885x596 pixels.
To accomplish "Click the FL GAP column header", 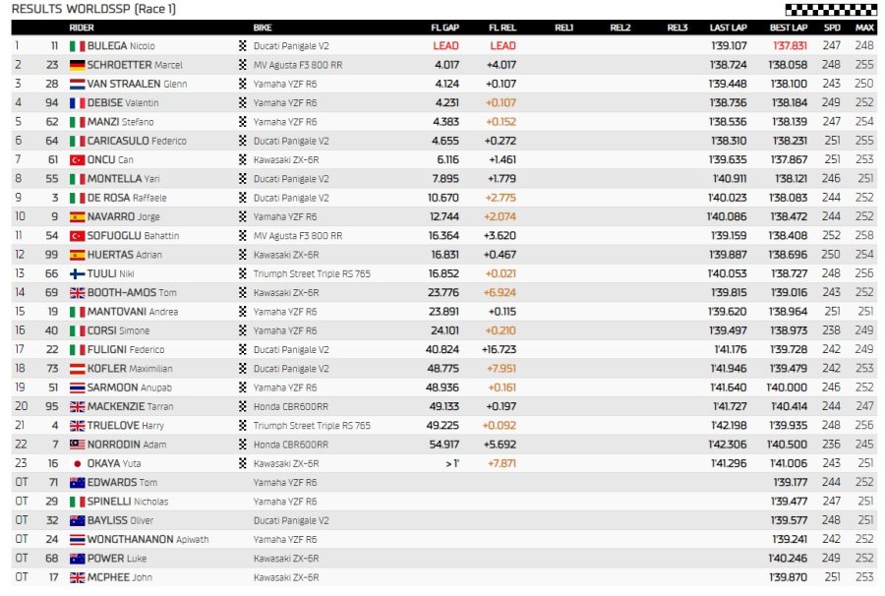I will tap(444, 28).
